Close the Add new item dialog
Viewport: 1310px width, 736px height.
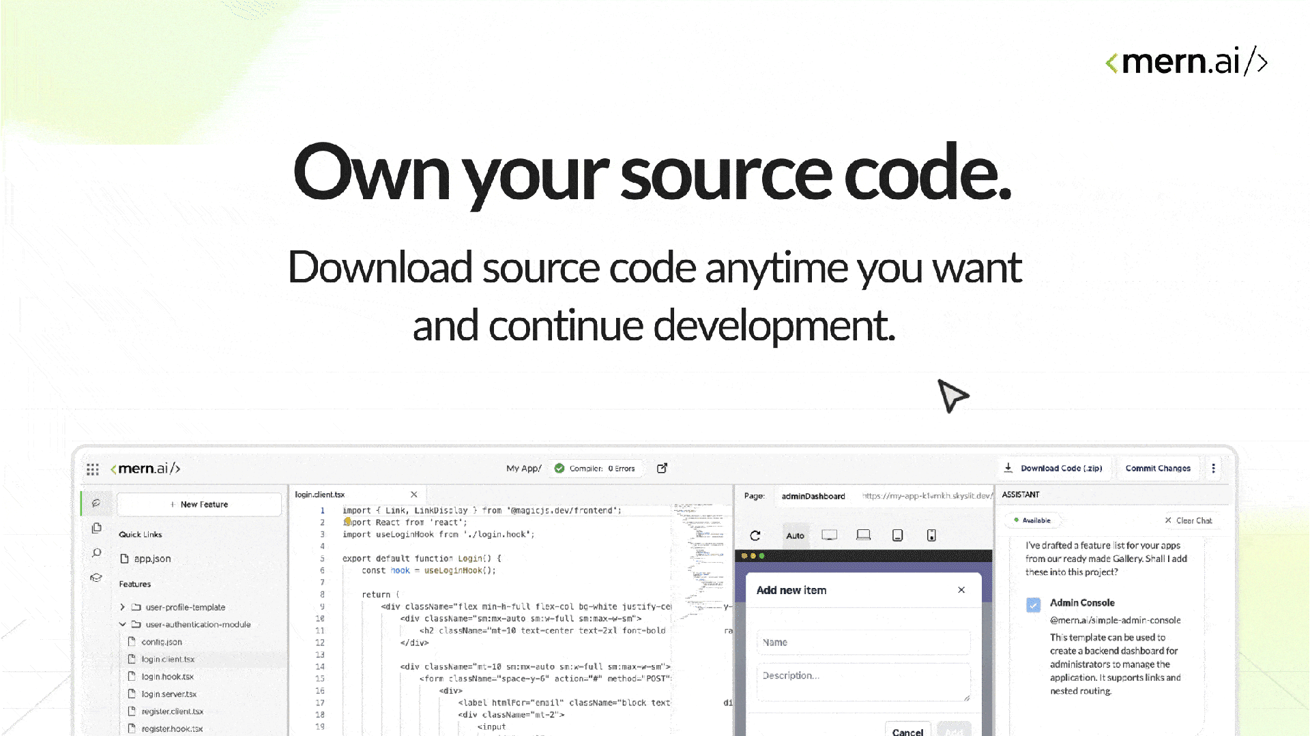tap(961, 590)
